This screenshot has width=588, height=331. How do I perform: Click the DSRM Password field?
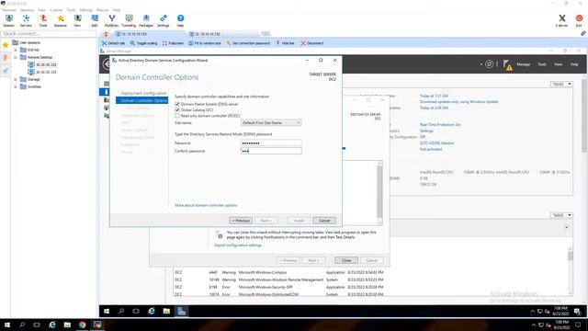(x=271, y=143)
